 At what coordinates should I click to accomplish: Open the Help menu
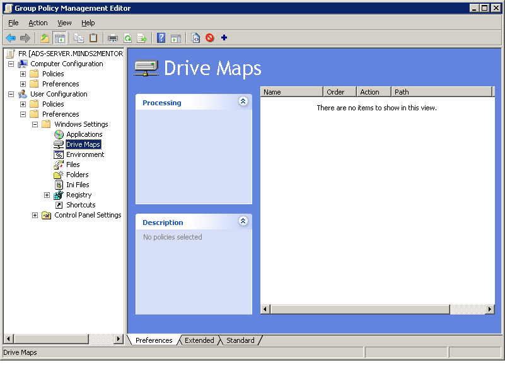pos(88,23)
